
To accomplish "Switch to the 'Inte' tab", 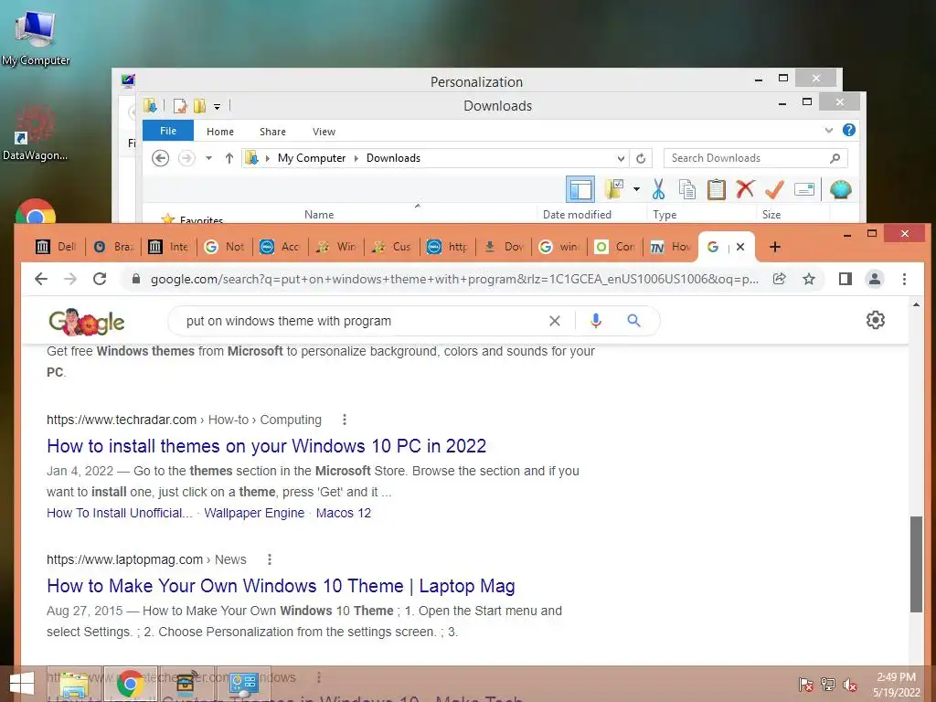I will [168, 247].
